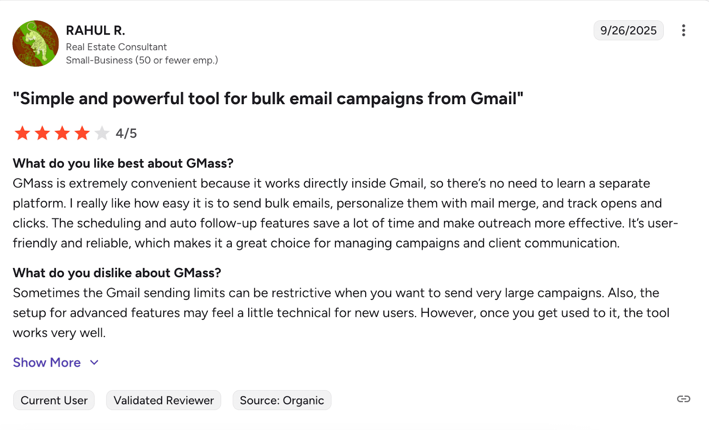Click the Real Estate Consultant job title

pyautogui.click(x=116, y=47)
